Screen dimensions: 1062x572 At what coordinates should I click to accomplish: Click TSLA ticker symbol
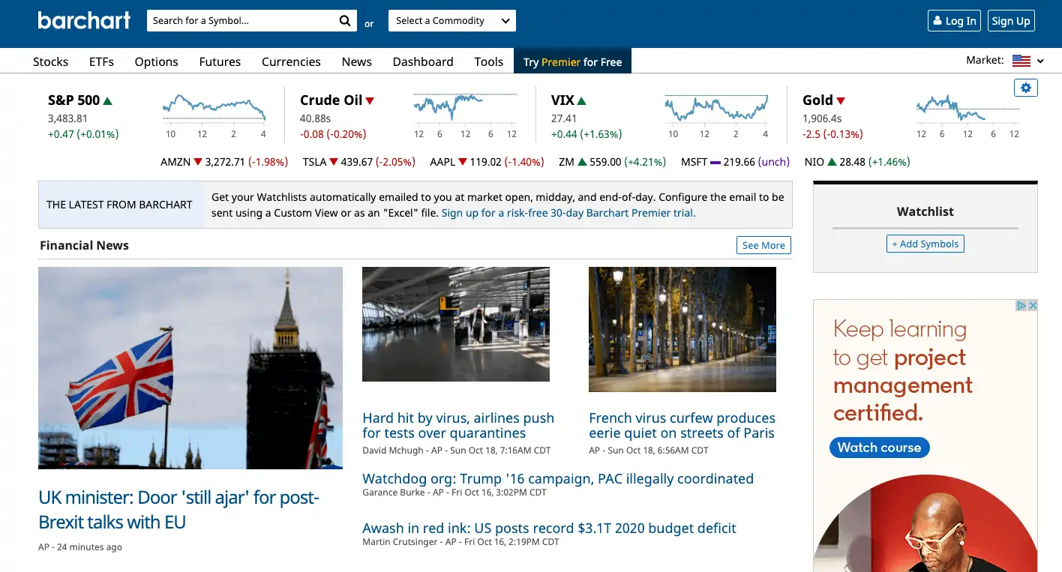(314, 162)
